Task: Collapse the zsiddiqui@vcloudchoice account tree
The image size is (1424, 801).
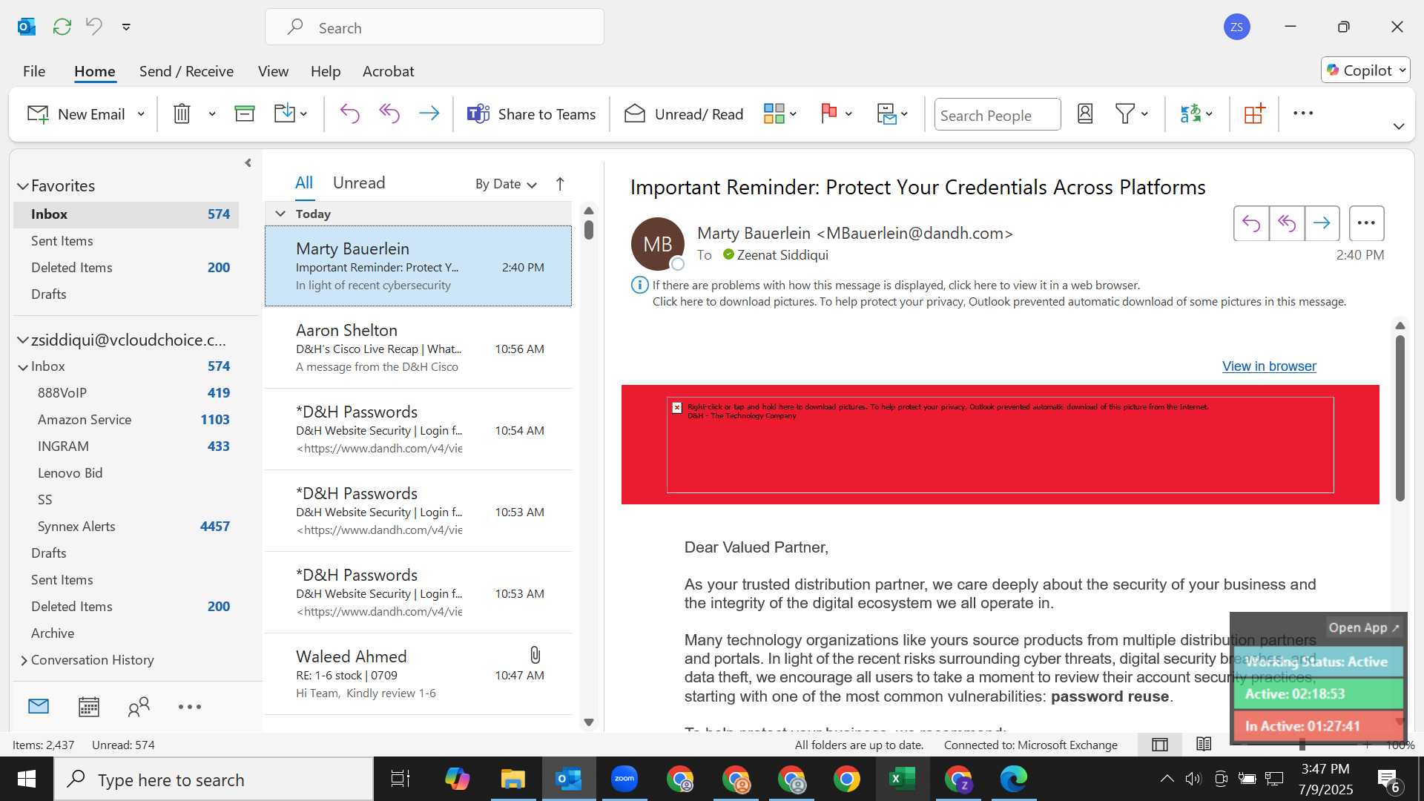Action: pyautogui.click(x=23, y=340)
